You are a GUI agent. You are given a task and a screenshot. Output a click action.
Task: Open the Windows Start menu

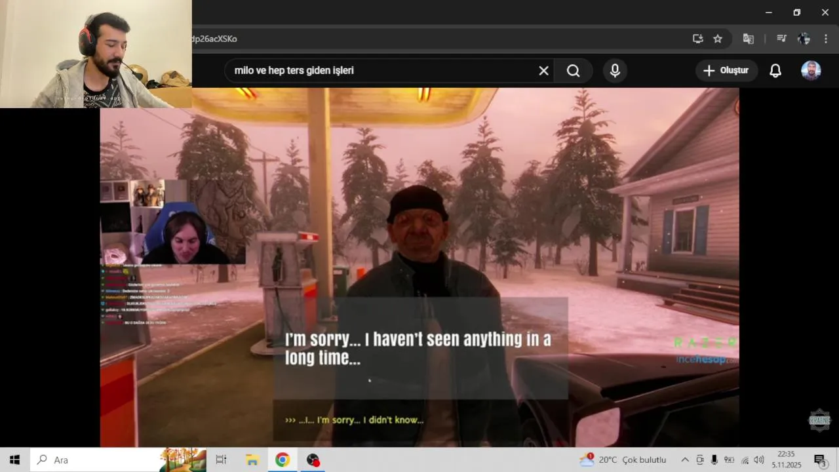[x=14, y=460]
